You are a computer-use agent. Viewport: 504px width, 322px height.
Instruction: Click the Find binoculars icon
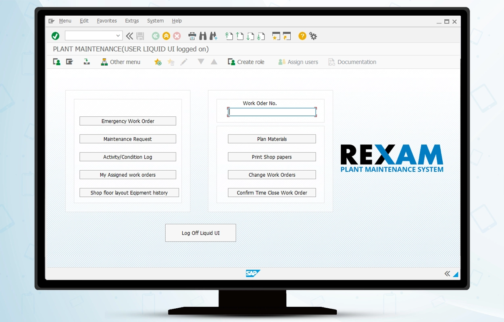(x=203, y=36)
